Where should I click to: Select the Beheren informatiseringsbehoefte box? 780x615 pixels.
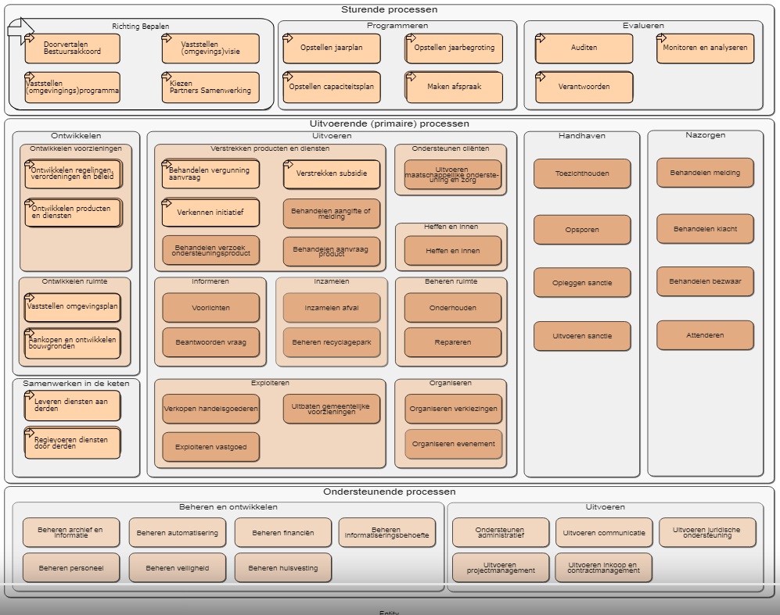click(x=387, y=532)
